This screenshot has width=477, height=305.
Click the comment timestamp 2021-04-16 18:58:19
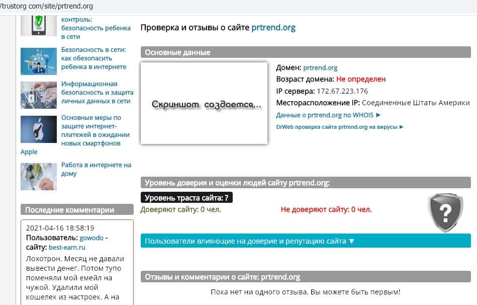[60, 228]
